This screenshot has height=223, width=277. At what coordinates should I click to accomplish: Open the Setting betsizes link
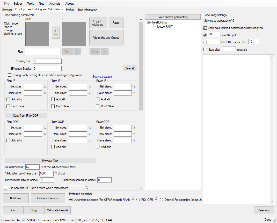coord(102,77)
